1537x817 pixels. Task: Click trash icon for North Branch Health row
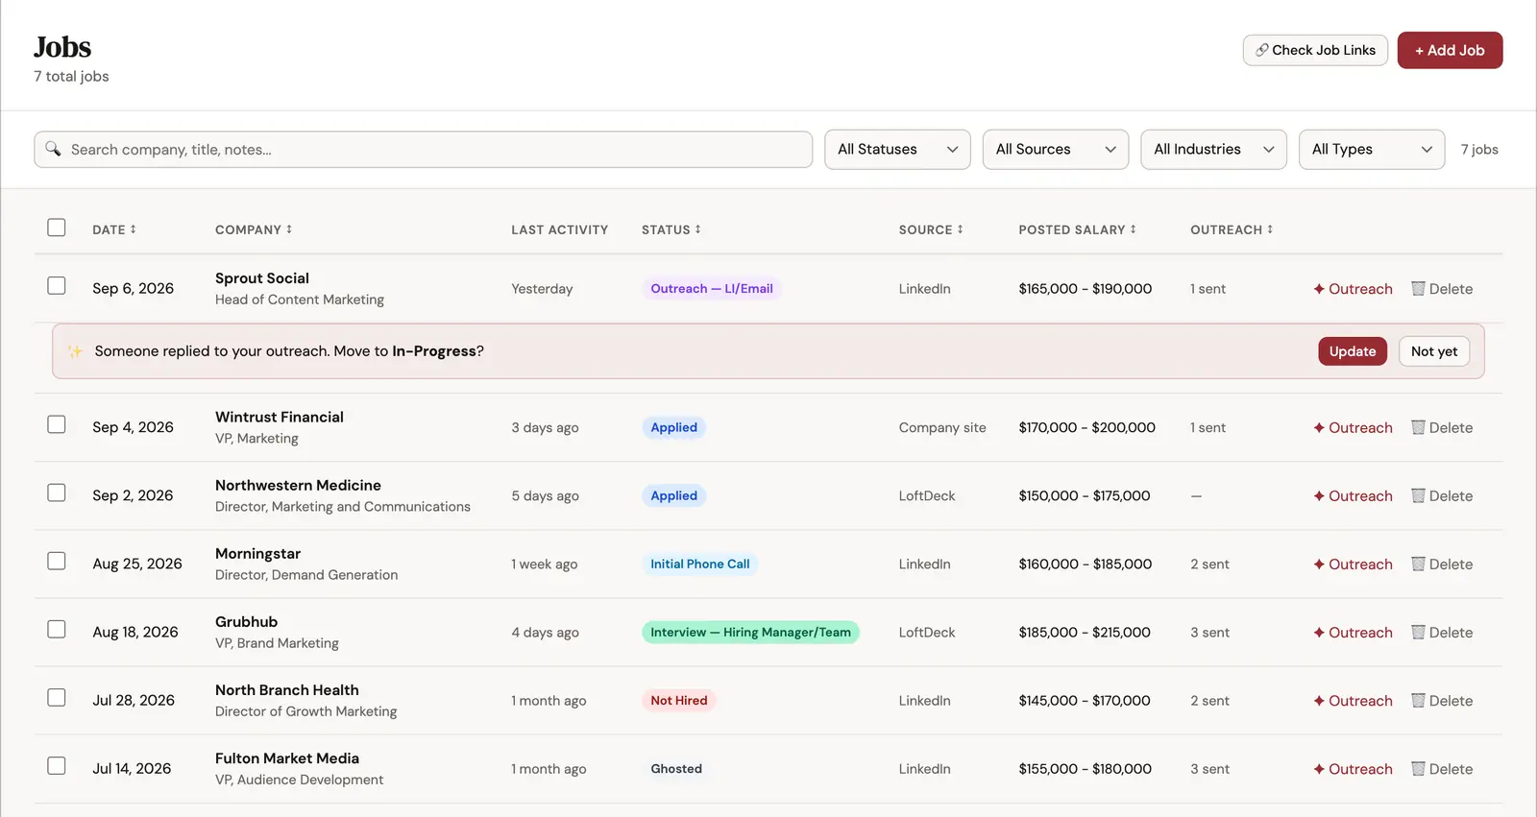click(1418, 700)
